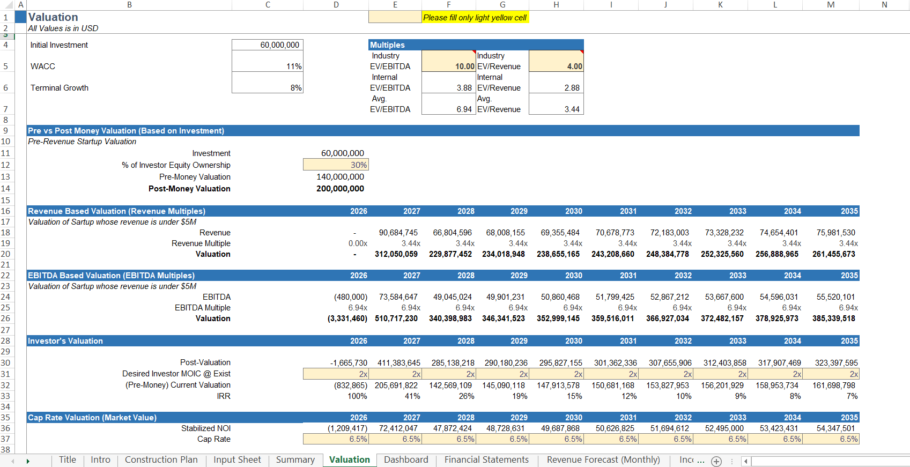Select Industry EV/EBITDA 10.00 input cell
The height and width of the screenshot is (467, 910).
click(x=449, y=61)
